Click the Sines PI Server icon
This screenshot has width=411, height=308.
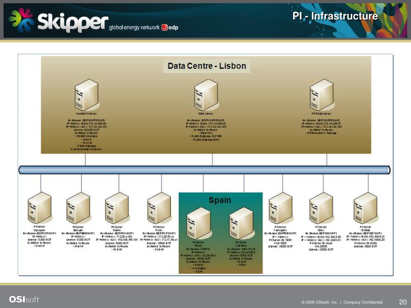coord(321,208)
